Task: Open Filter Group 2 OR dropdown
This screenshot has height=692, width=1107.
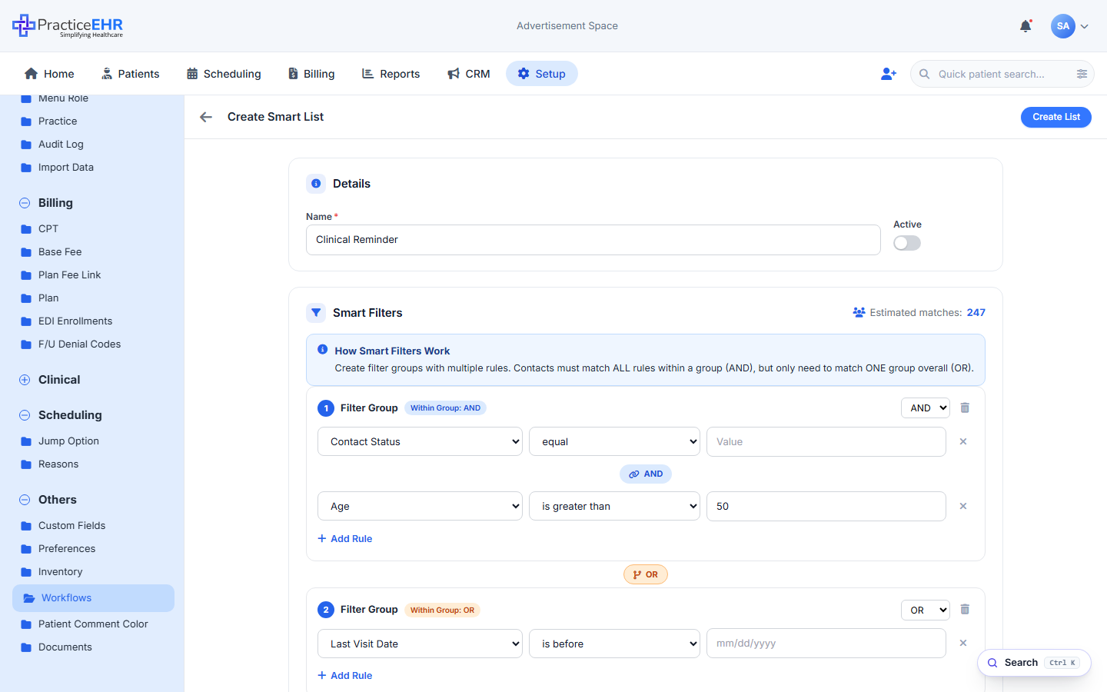Action: (x=926, y=610)
